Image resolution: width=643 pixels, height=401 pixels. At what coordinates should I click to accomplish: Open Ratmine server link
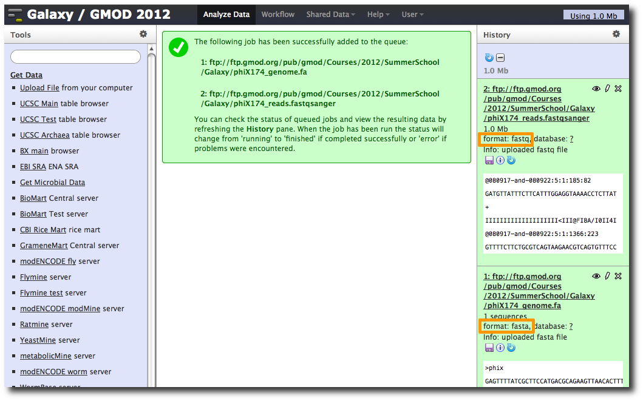[x=35, y=325]
